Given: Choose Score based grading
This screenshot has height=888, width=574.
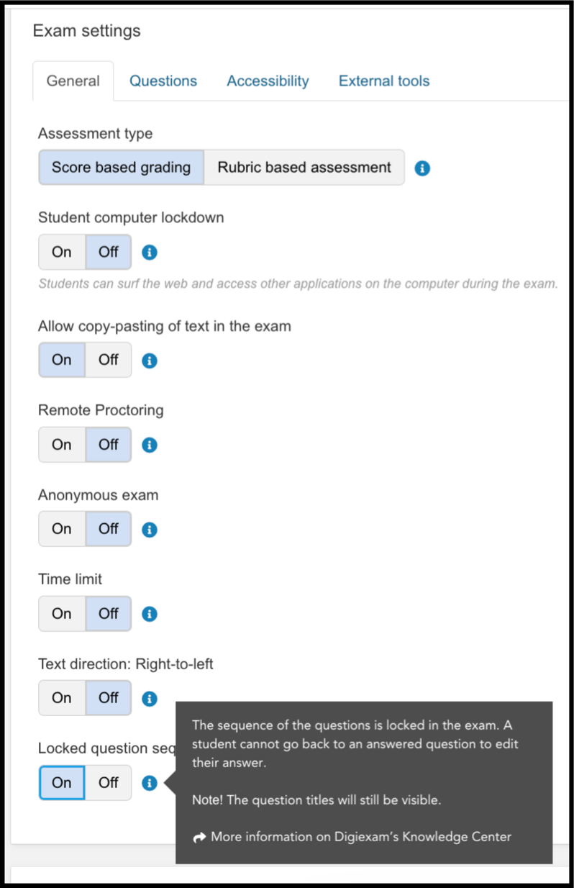Looking at the screenshot, I should [x=121, y=168].
